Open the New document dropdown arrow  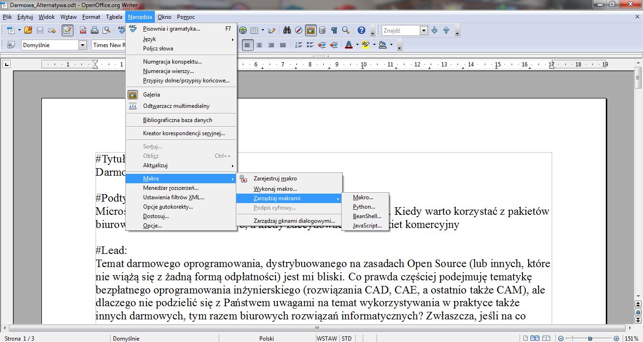click(19, 30)
